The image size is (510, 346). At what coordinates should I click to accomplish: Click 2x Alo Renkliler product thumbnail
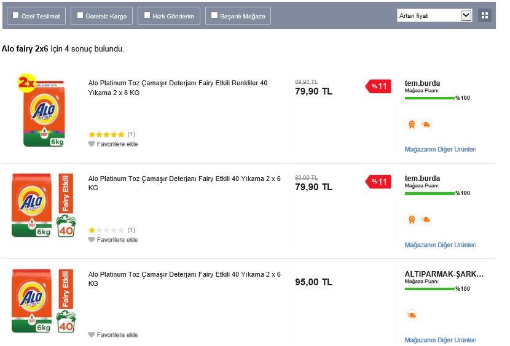click(x=42, y=110)
